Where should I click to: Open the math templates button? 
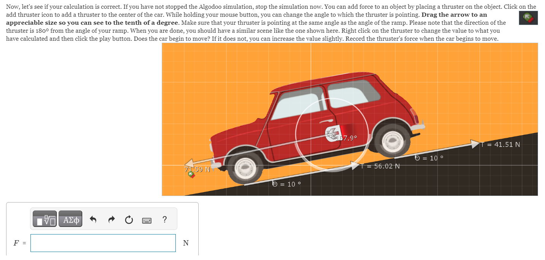coord(45,219)
